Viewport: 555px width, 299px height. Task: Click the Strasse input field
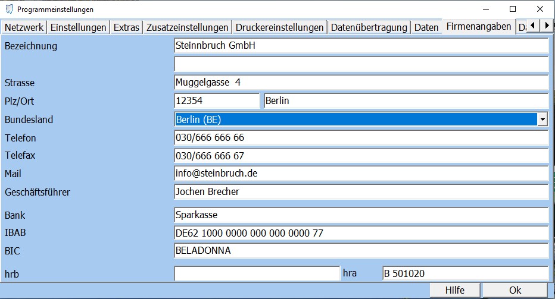point(360,83)
